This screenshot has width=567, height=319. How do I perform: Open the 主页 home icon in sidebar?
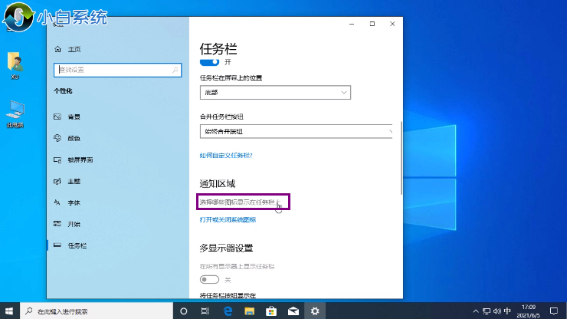point(57,49)
